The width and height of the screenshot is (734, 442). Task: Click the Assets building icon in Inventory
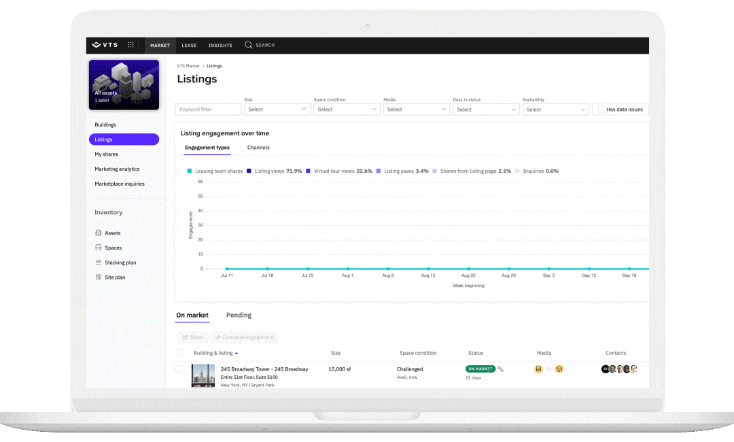tap(99, 233)
